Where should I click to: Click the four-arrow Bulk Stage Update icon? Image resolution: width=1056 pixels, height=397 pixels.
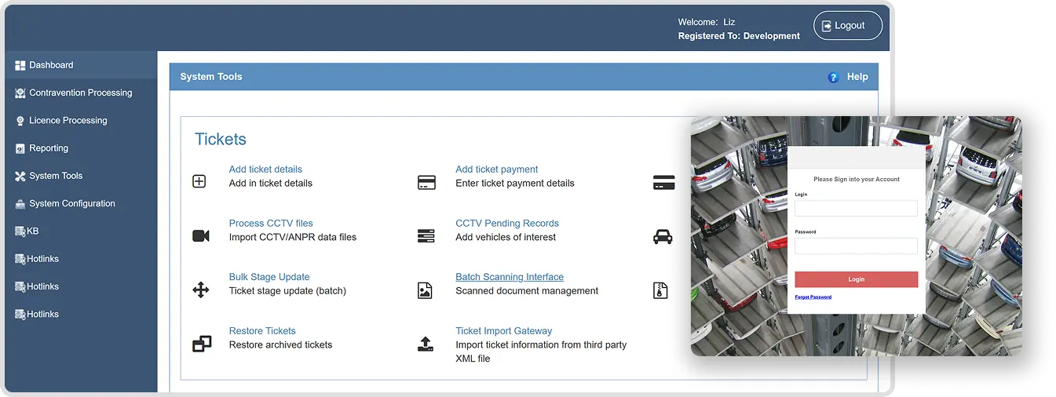tap(201, 290)
